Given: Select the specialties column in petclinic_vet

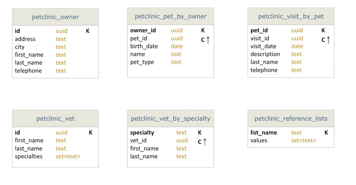Looking at the screenshot, I should [x=28, y=156].
